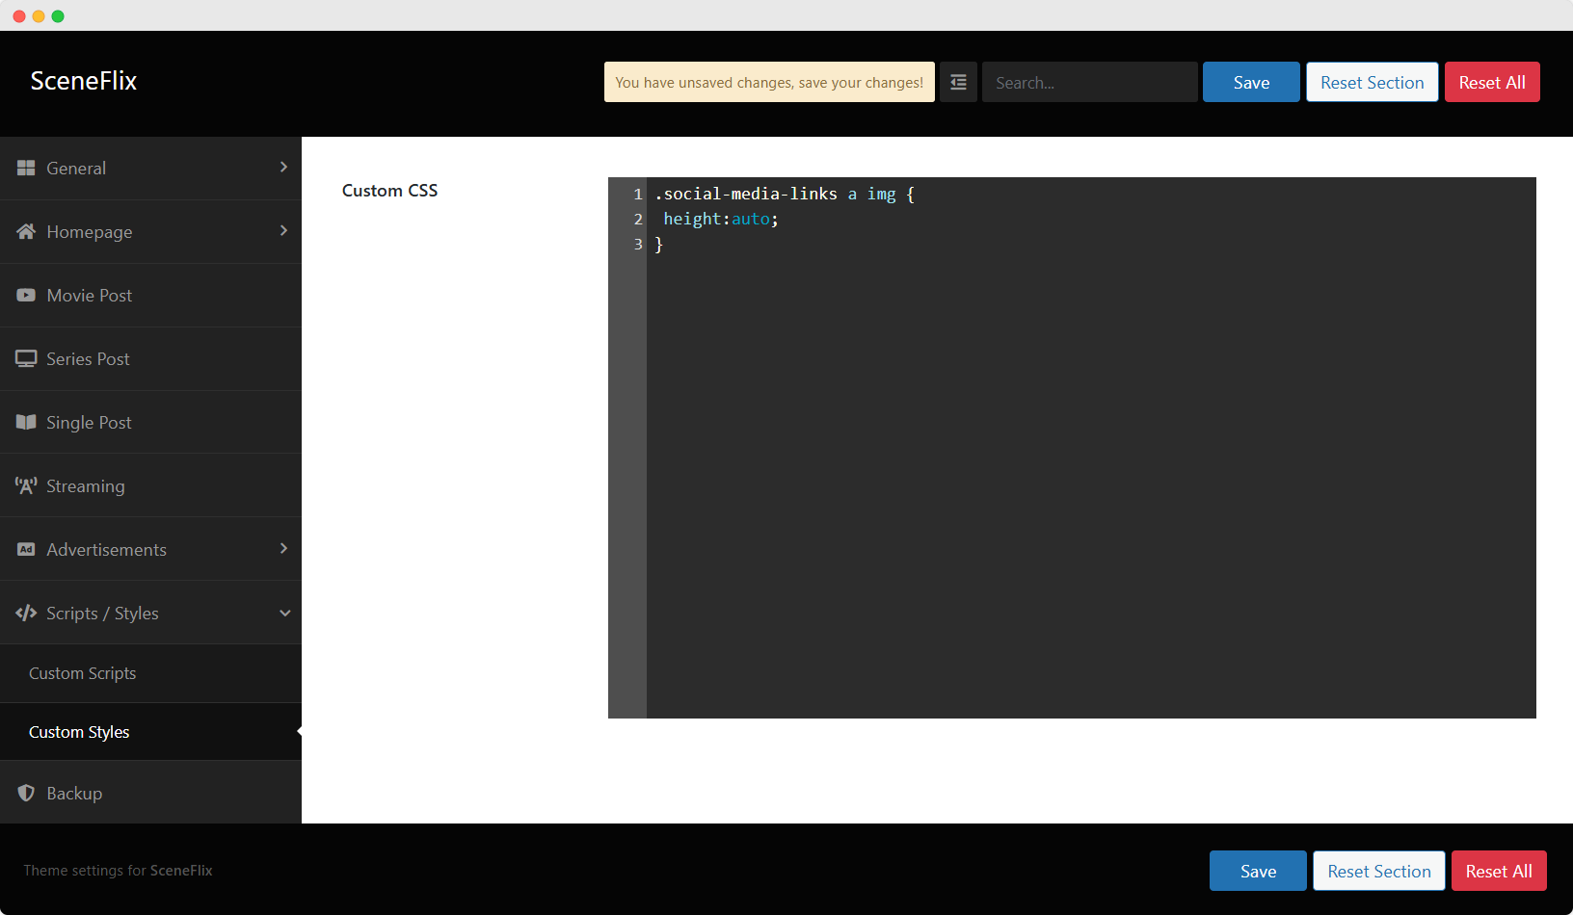This screenshot has width=1573, height=915.
Task: Click the top Save button
Action: (x=1251, y=82)
